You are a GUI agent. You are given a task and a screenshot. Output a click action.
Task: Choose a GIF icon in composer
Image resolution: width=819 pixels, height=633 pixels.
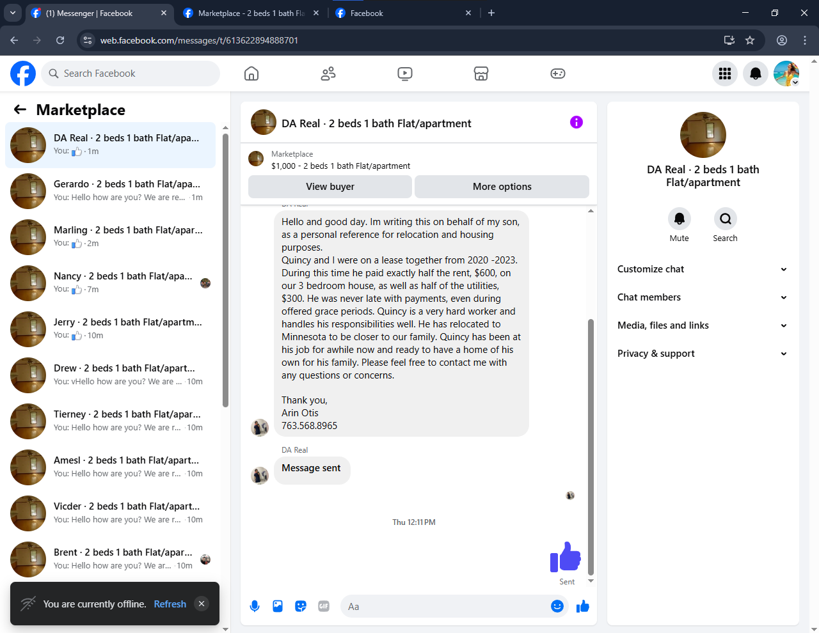pyautogui.click(x=324, y=606)
